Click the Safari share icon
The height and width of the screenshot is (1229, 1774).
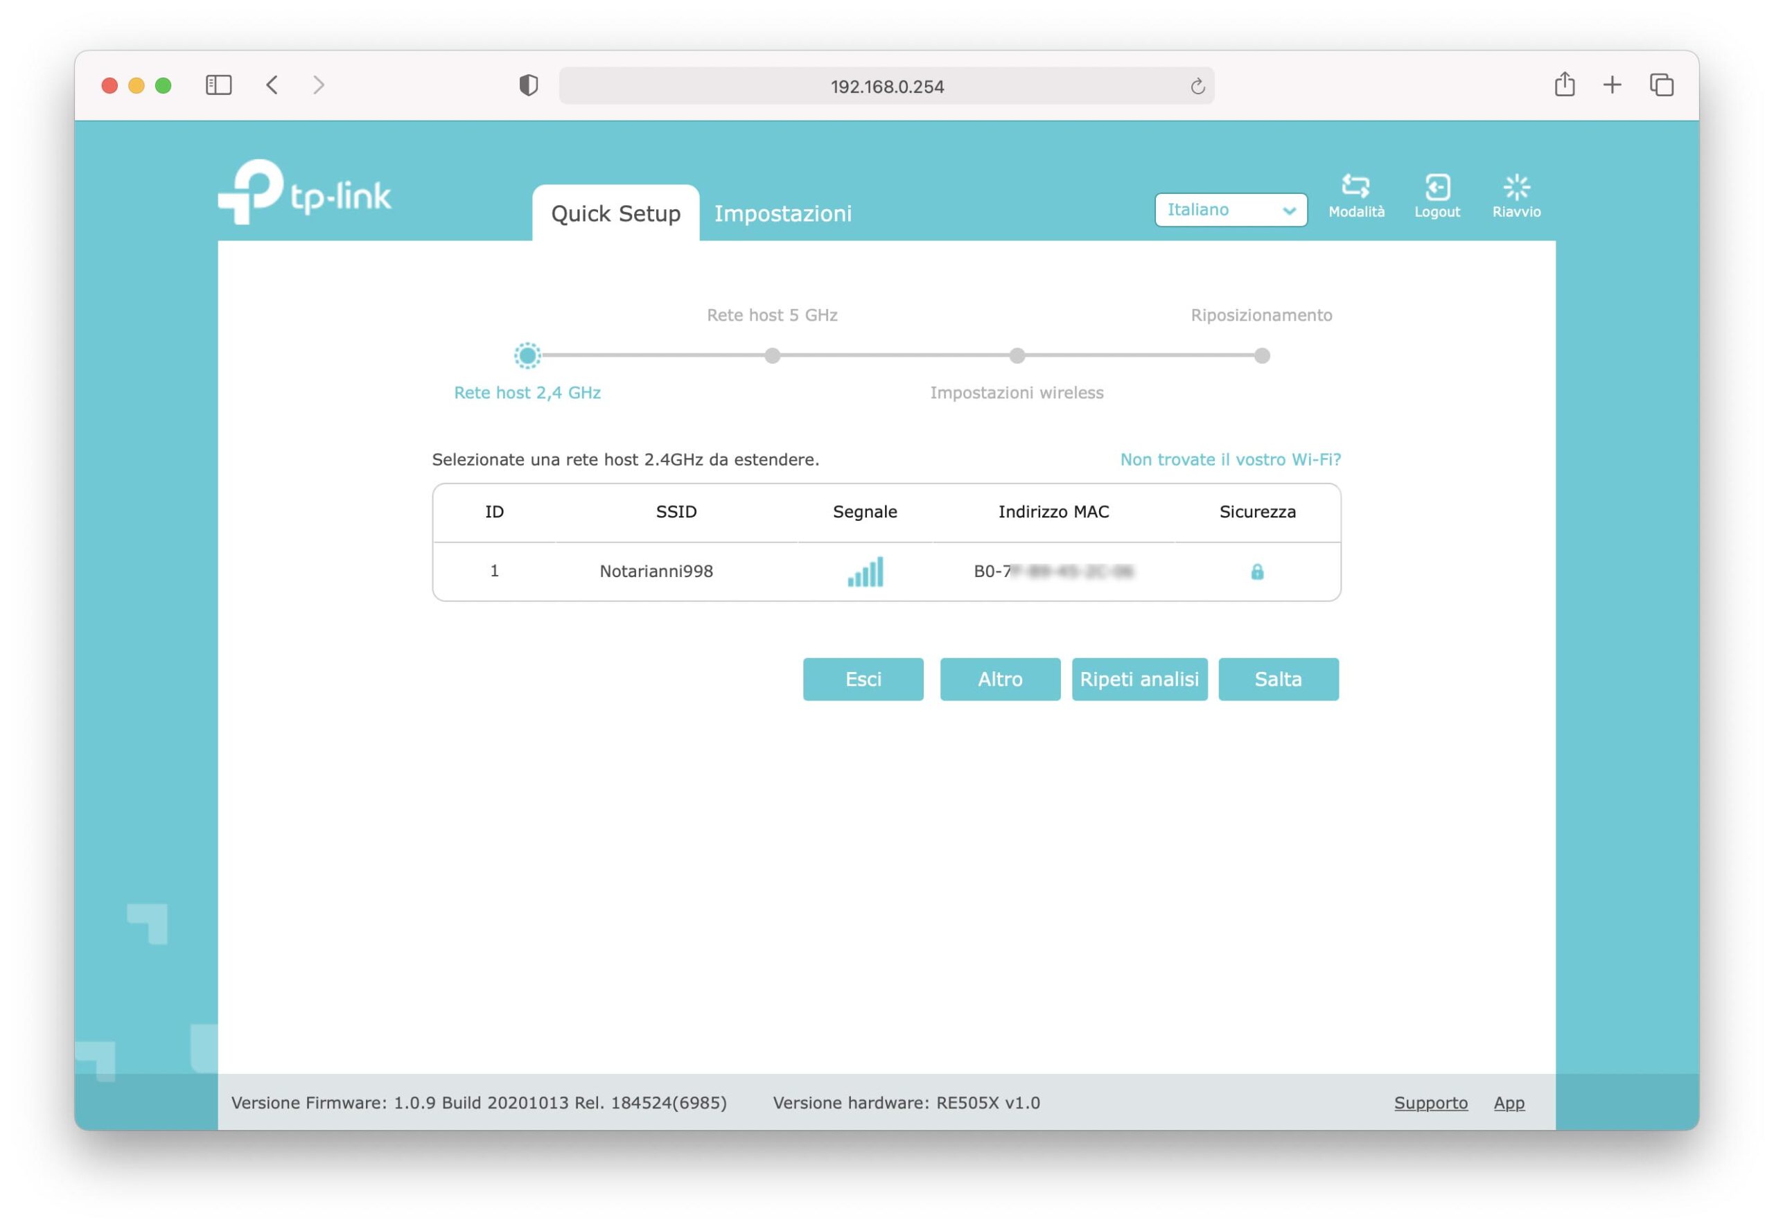point(1564,85)
